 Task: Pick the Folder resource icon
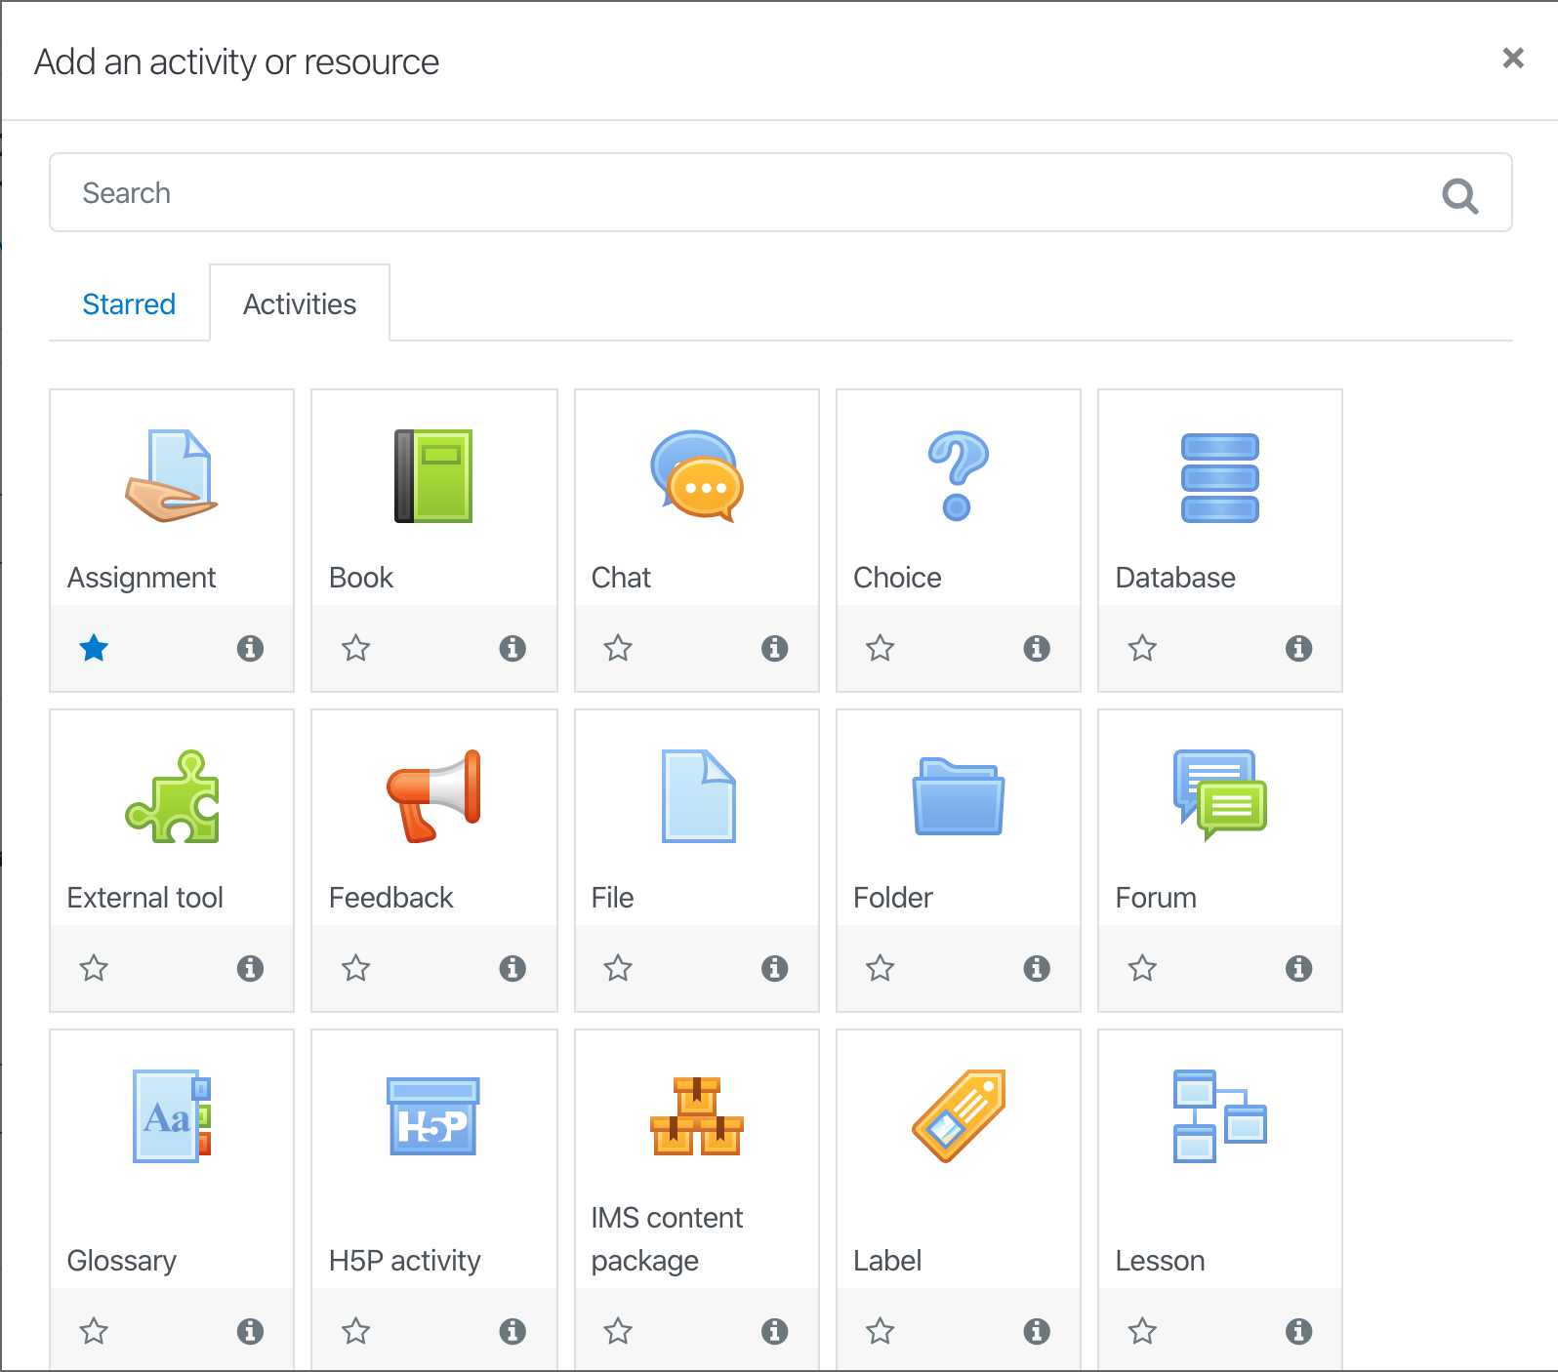click(x=959, y=796)
